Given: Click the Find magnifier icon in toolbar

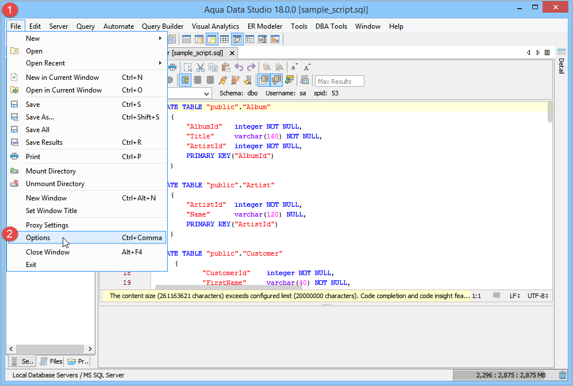Looking at the screenshot, I should tap(267, 67).
